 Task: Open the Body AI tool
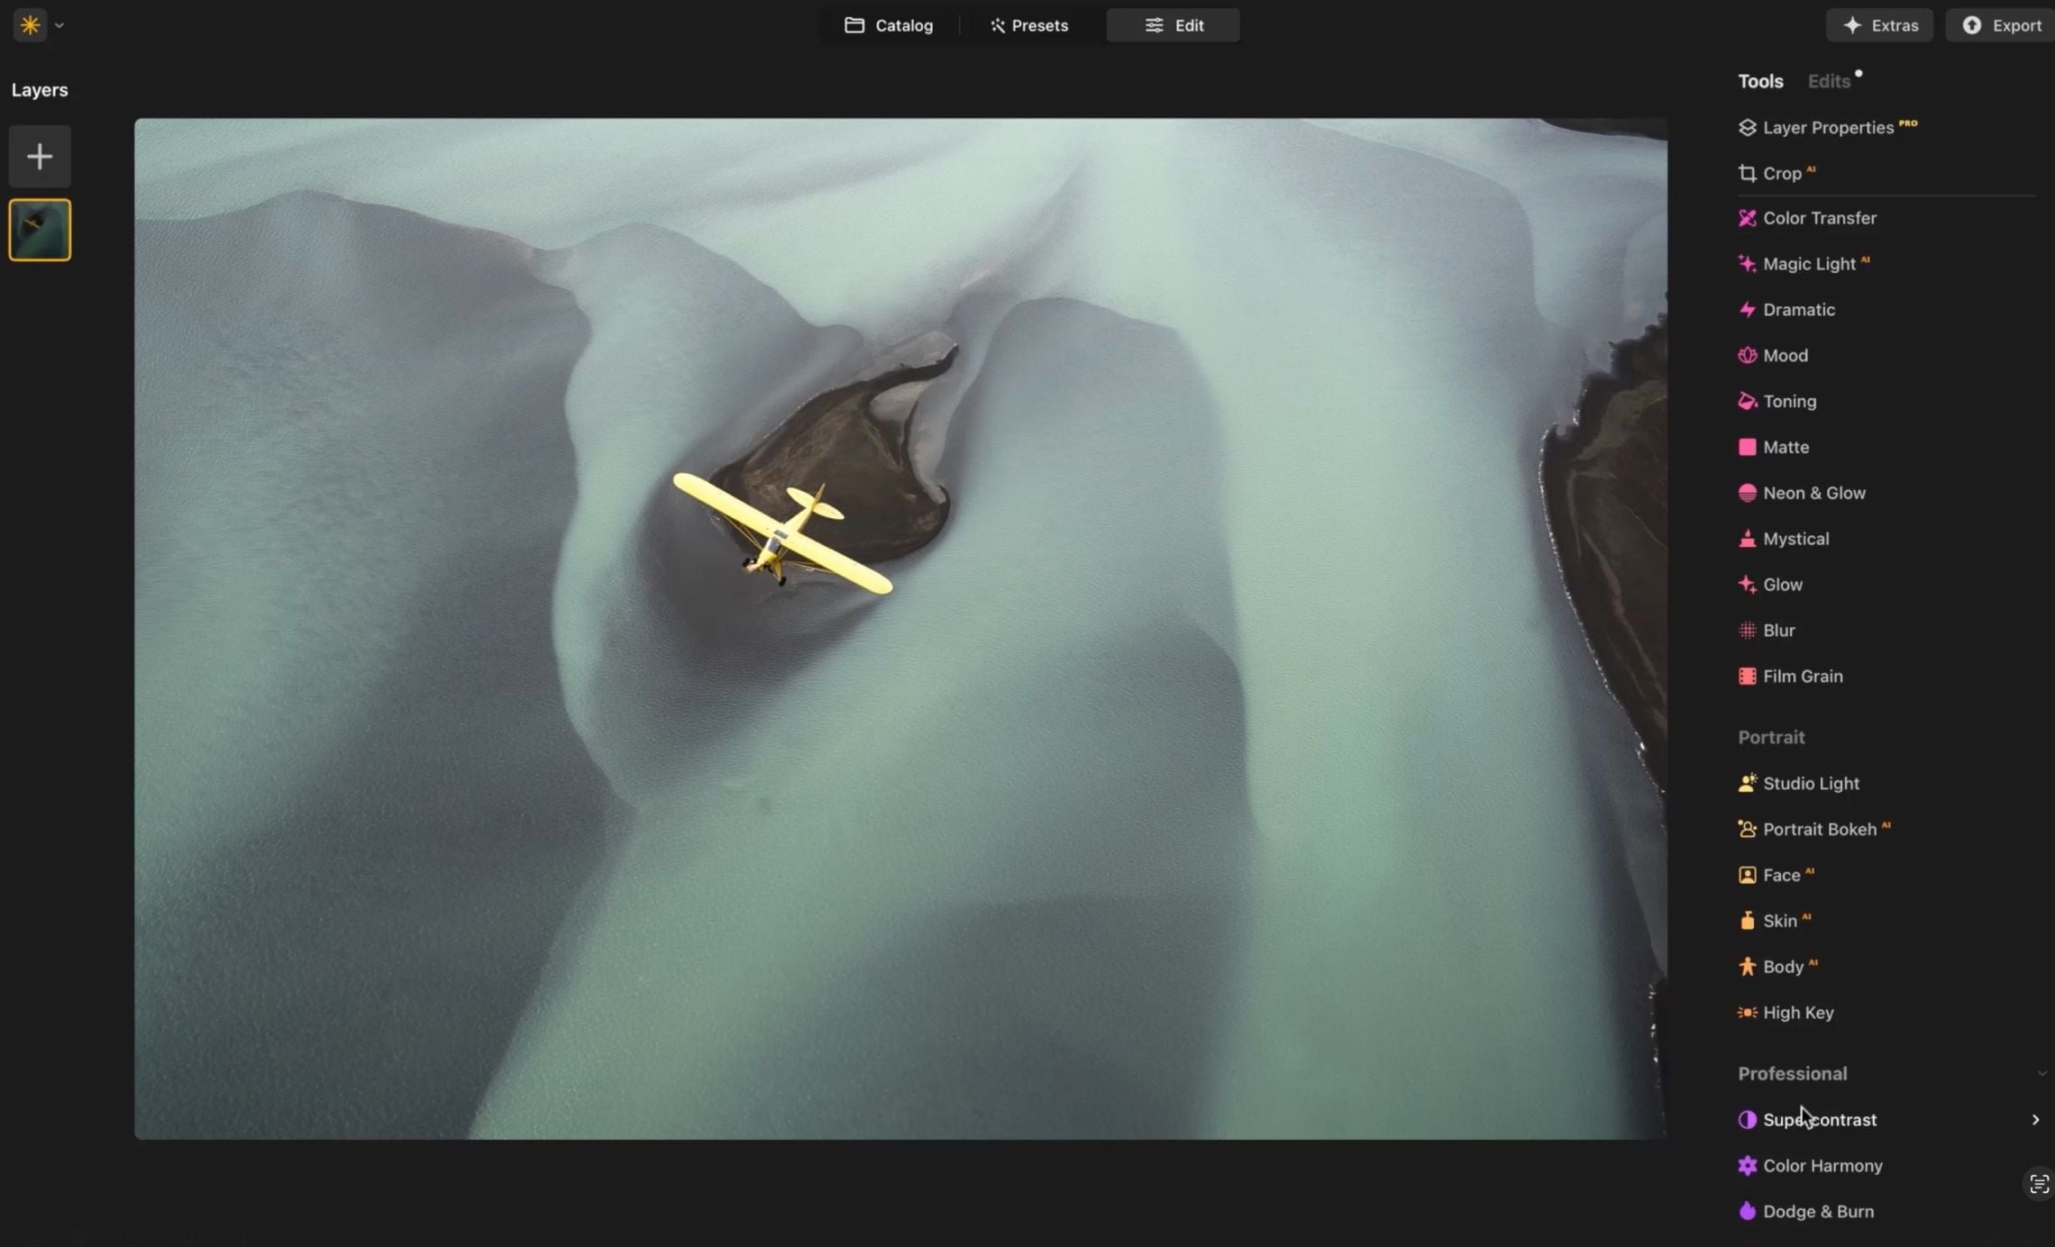(x=1777, y=967)
